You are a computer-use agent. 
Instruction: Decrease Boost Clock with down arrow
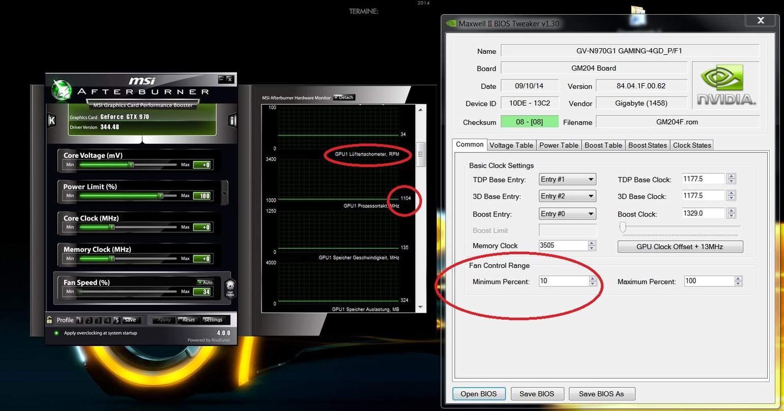coord(732,216)
